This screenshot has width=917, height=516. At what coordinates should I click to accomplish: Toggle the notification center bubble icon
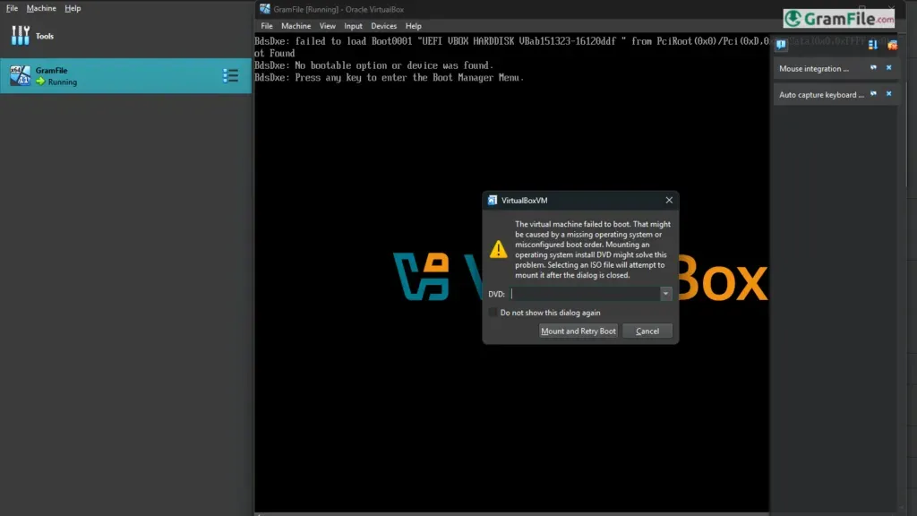pyautogui.click(x=781, y=45)
